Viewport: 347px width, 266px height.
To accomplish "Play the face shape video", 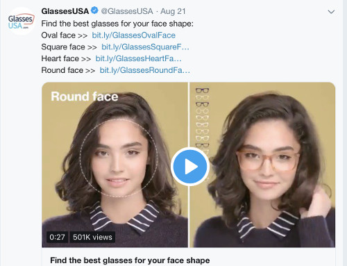I will point(190,167).
